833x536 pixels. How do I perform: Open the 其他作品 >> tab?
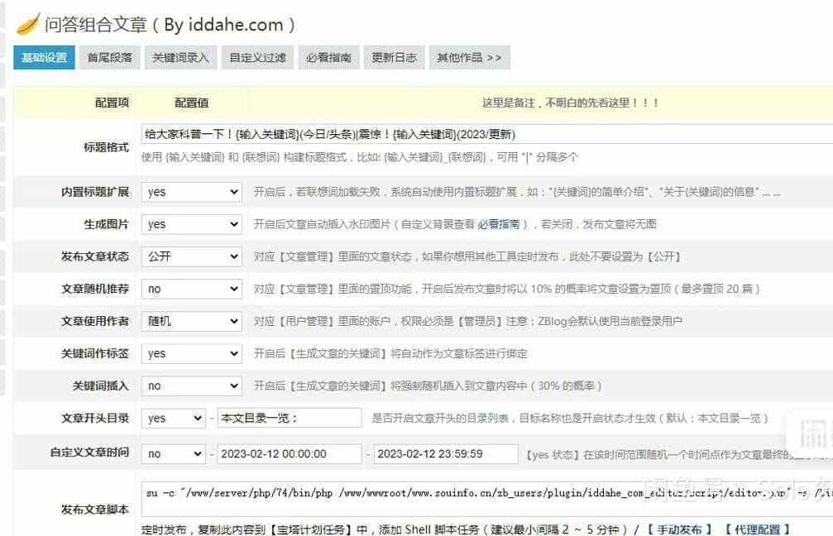(x=470, y=57)
